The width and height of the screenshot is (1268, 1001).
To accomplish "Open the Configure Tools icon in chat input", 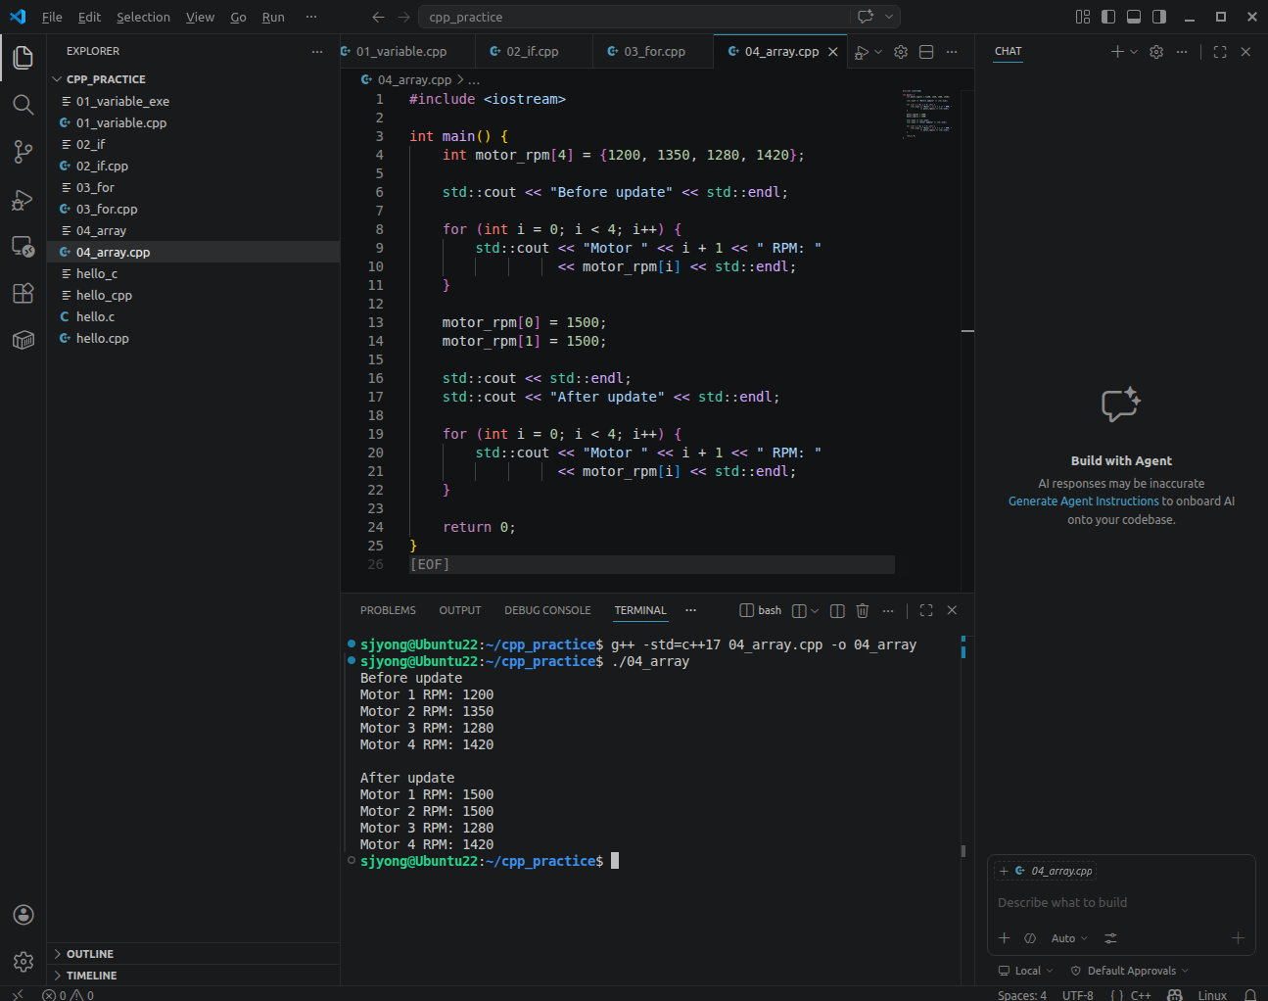I will [x=1110, y=938].
